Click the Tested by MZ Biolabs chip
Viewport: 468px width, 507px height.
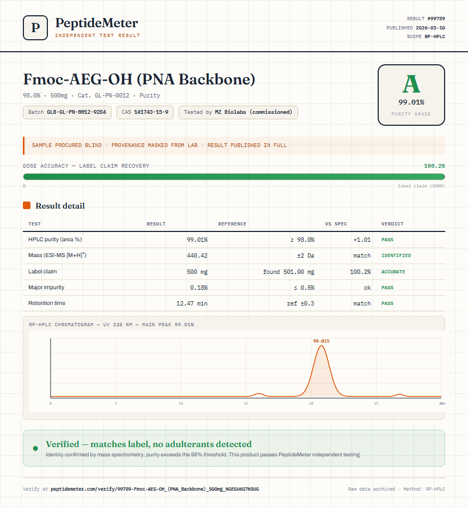click(238, 112)
